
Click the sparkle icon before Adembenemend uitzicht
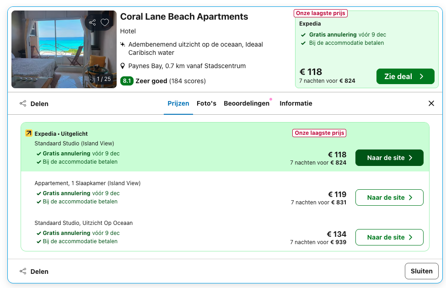coord(123,44)
